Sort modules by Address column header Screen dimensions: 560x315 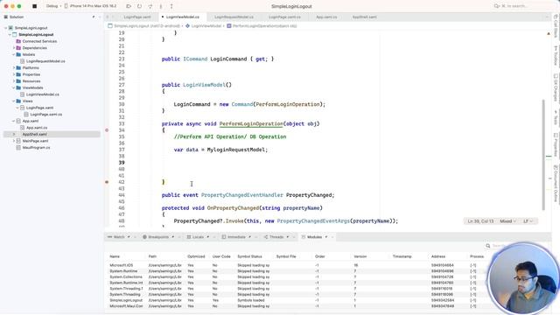pos(438,256)
